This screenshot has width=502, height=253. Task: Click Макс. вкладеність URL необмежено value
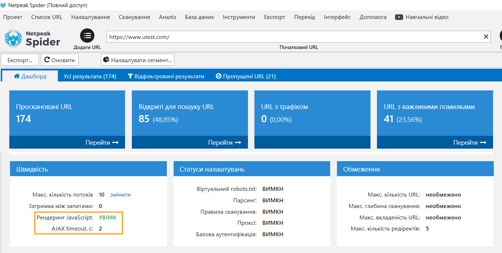[x=443, y=218]
